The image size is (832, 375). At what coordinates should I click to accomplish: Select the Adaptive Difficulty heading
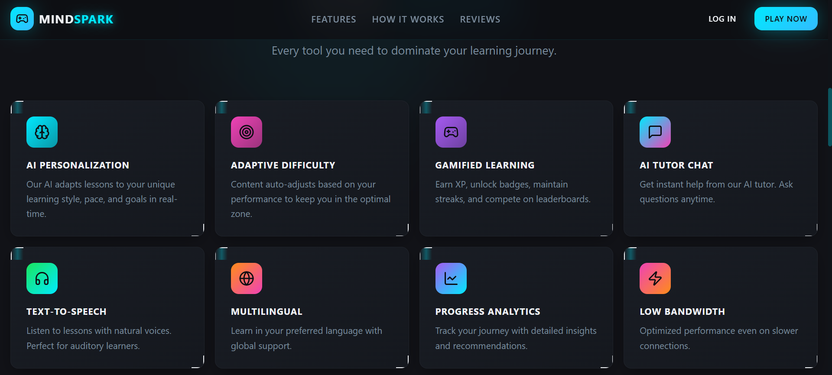[x=283, y=165]
